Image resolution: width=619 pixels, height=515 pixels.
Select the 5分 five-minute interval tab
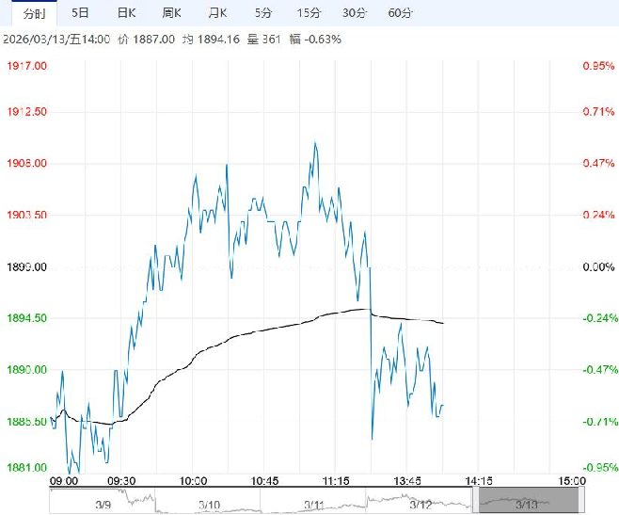[263, 12]
